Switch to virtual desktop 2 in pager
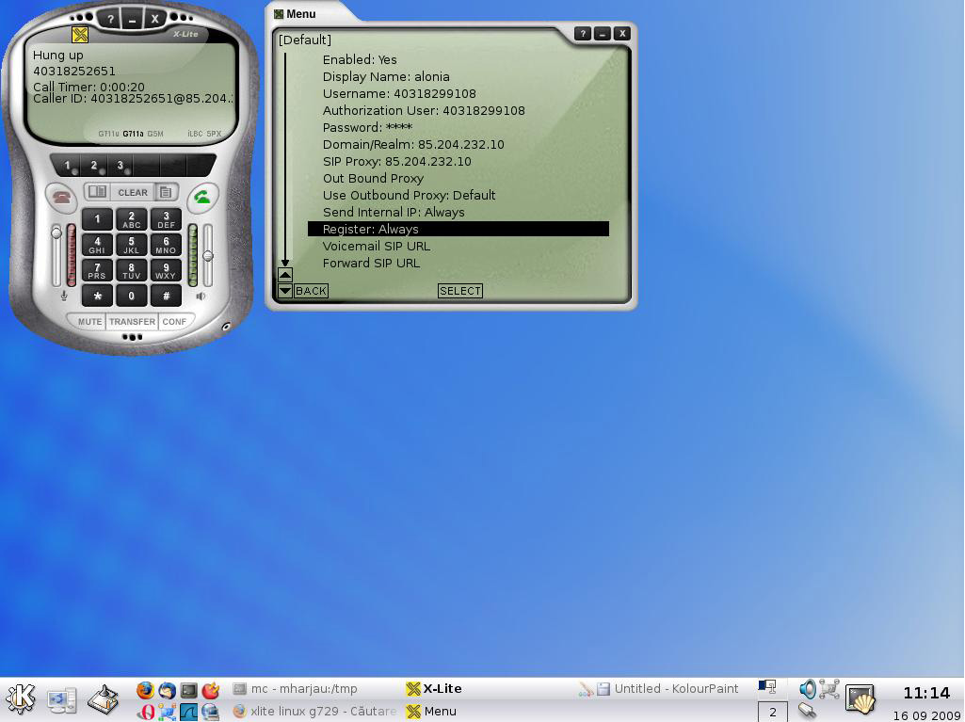 (772, 713)
